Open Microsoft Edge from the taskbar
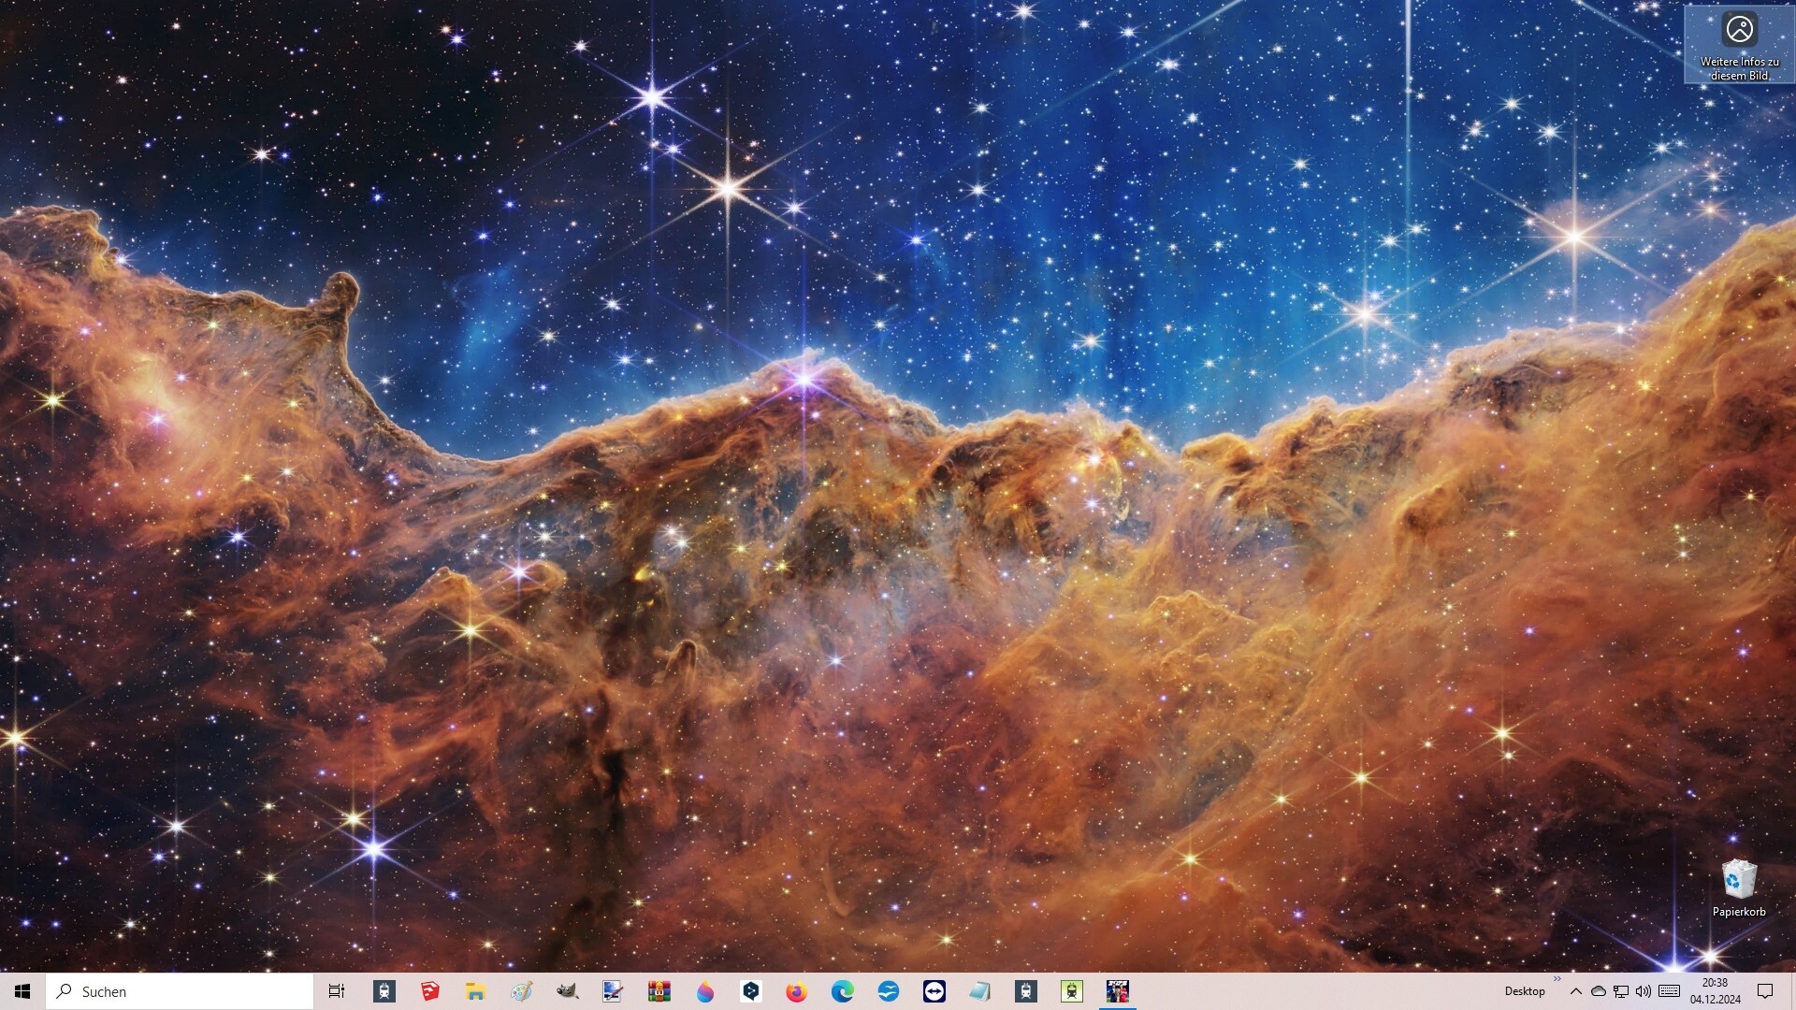The width and height of the screenshot is (1796, 1010). [x=842, y=991]
